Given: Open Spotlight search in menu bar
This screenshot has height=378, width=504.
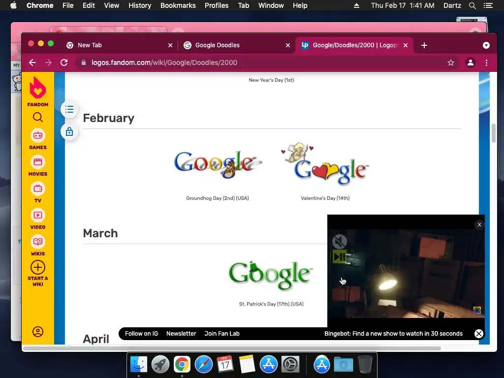Looking at the screenshot, I should 472,5.
